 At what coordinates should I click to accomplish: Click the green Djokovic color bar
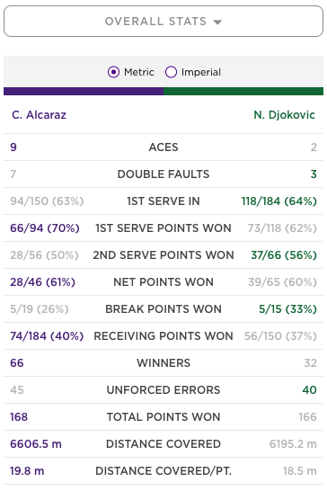click(243, 91)
